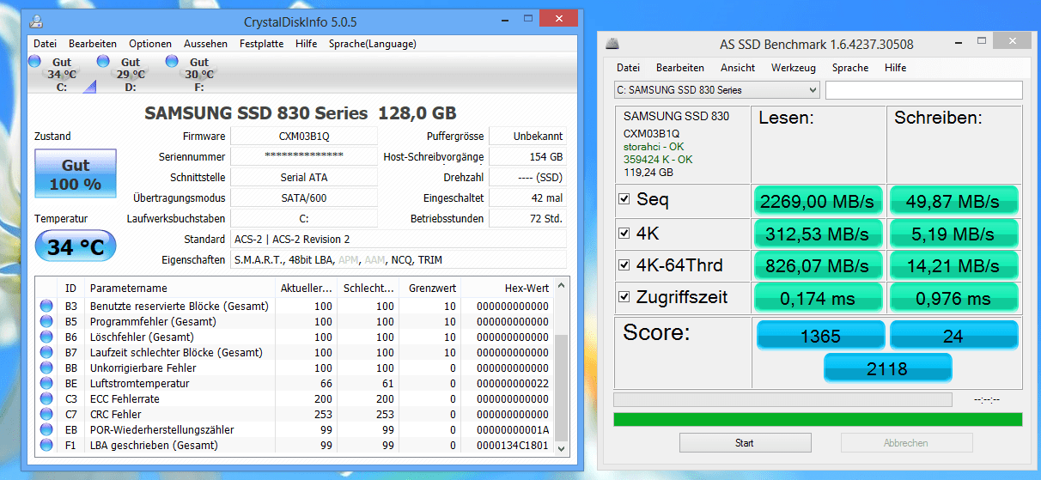Screen dimensions: 1041x480
Task: Click status orb for attribute B7 row
Action: click(46, 352)
